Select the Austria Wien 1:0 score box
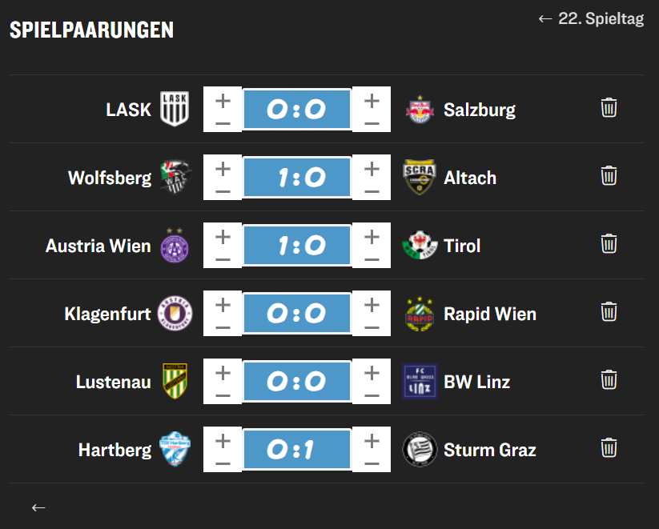Screen dimensions: 659x529 296,246
